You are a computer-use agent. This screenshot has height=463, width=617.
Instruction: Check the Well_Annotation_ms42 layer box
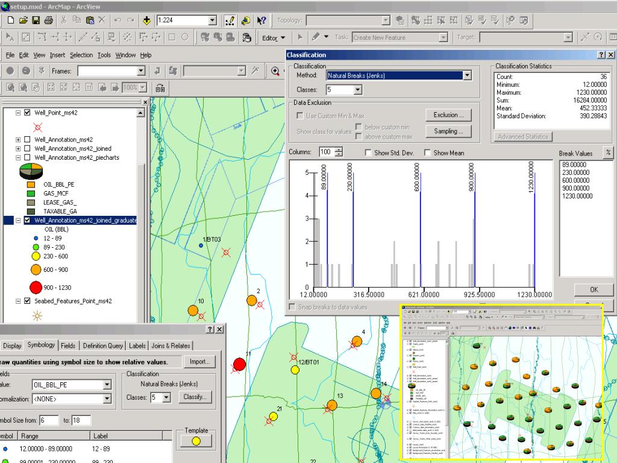(x=27, y=139)
